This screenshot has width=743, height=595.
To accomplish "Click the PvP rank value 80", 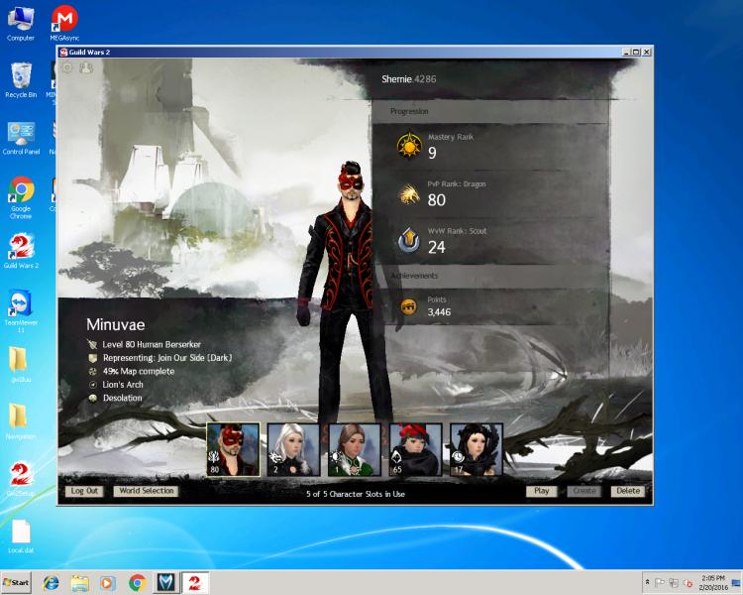I will [437, 199].
